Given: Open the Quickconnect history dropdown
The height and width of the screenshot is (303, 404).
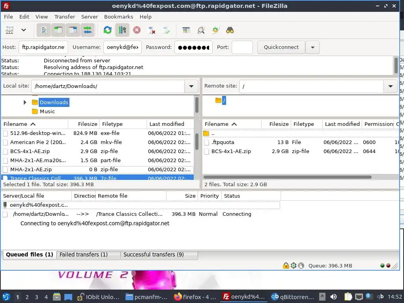Looking at the screenshot, I should (312, 47).
